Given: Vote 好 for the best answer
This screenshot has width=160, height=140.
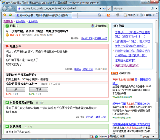Looking at the screenshot, I should (16, 89).
